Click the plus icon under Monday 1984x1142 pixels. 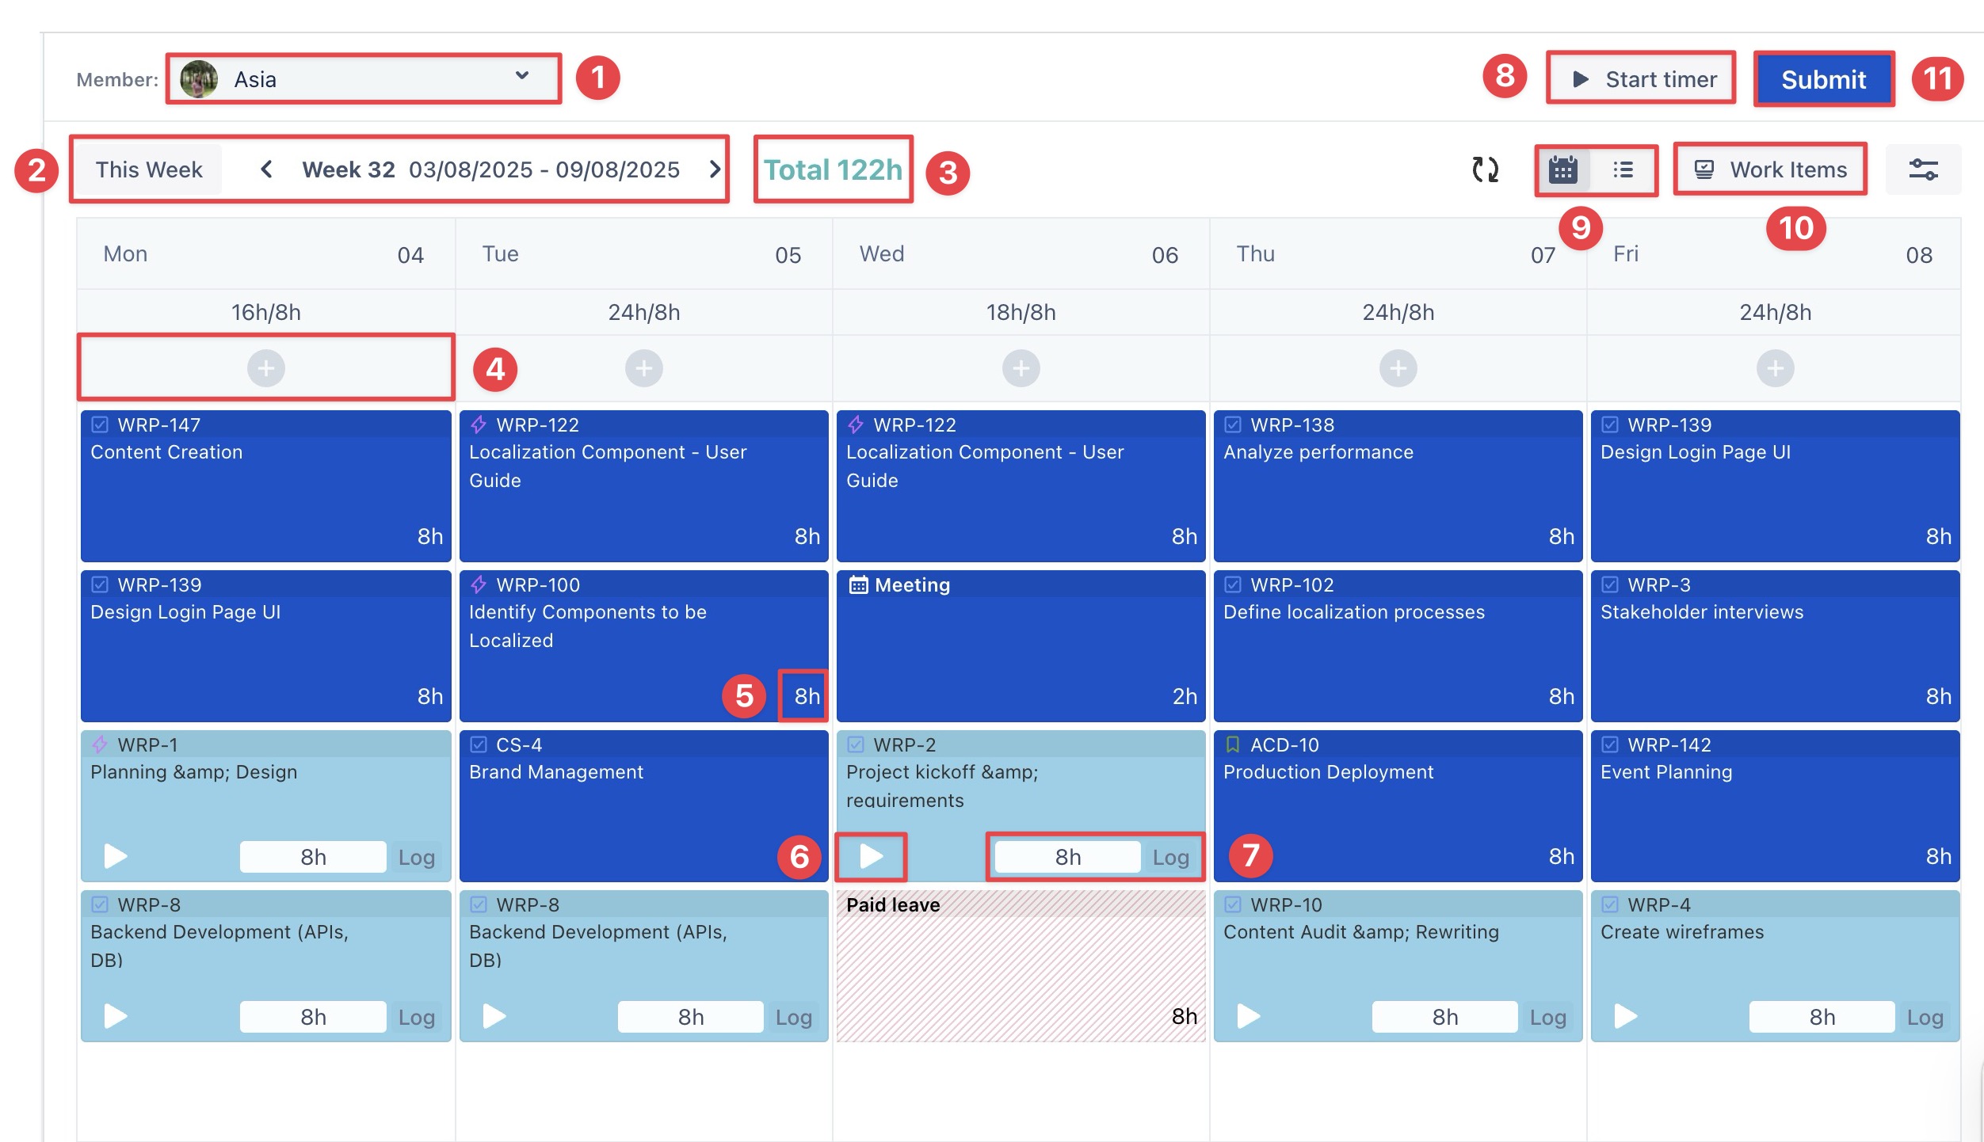[266, 368]
